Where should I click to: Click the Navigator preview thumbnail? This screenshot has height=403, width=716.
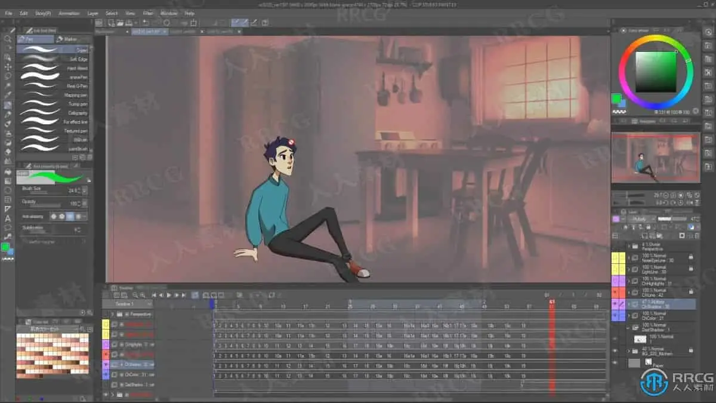tap(656, 158)
